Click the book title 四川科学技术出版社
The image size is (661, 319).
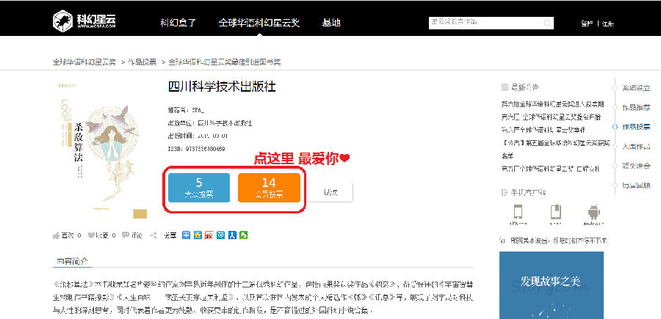pyautogui.click(x=222, y=87)
